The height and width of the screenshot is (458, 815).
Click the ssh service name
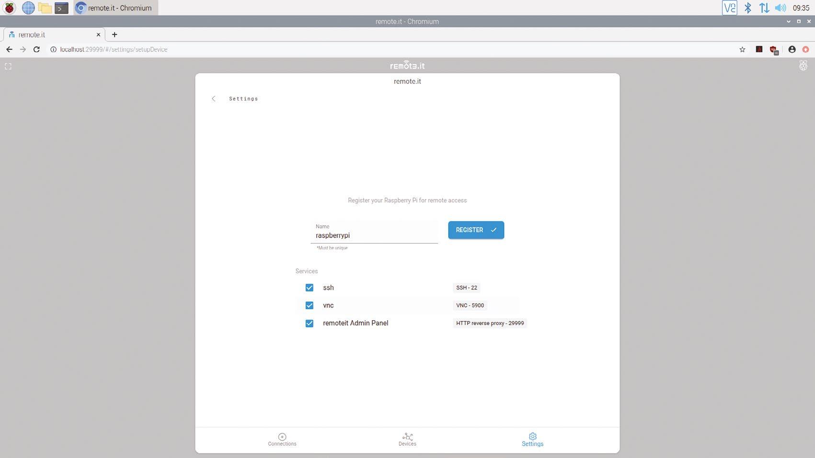[328, 288]
